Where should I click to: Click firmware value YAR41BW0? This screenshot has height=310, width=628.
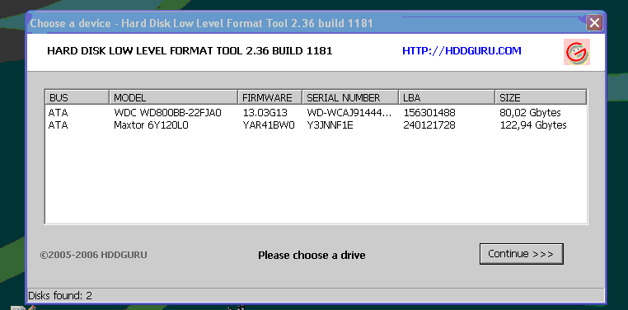[x=269, y=125]
